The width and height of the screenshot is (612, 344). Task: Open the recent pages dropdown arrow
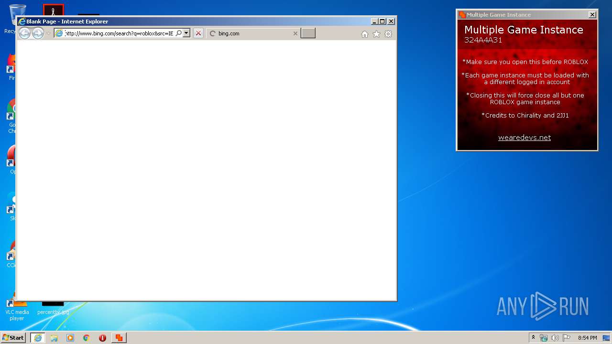pos(48,33)
